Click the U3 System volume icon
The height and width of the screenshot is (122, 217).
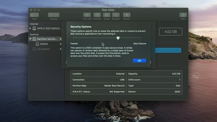coord(34,49)
